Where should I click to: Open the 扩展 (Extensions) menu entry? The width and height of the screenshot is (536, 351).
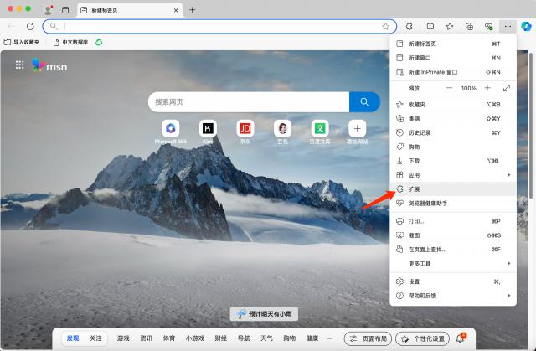pos(415,189)
